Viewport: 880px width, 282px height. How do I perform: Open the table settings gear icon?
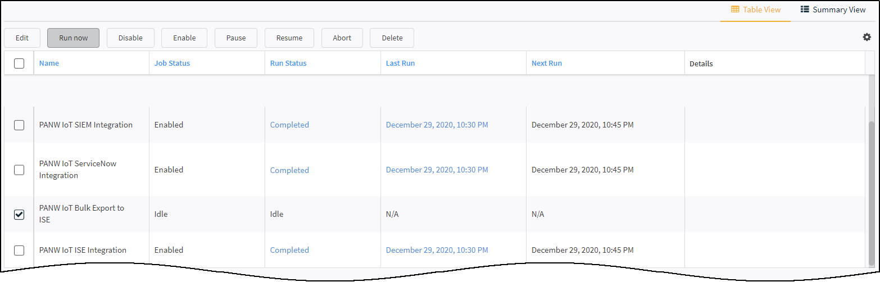click(x=867, y=37)
